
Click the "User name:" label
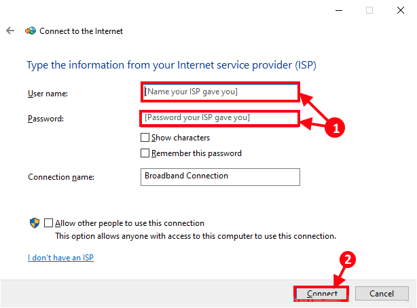48,93
